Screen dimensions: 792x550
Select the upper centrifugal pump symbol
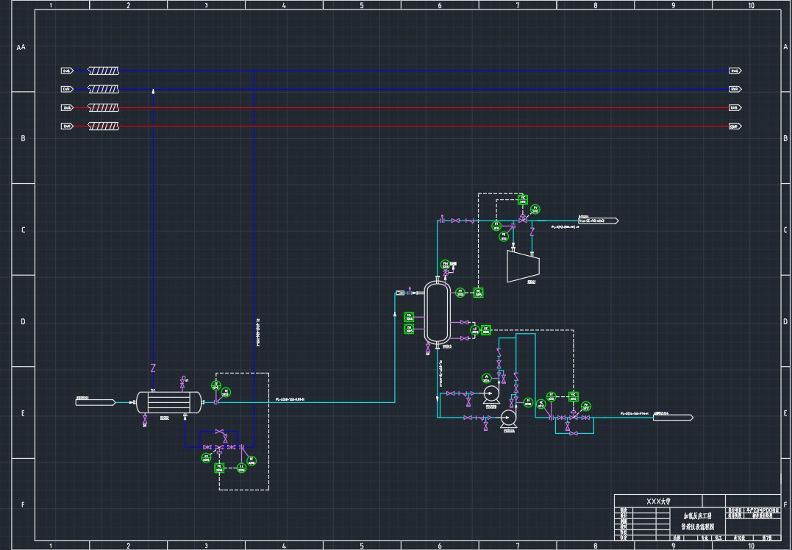tap(491, 395)
